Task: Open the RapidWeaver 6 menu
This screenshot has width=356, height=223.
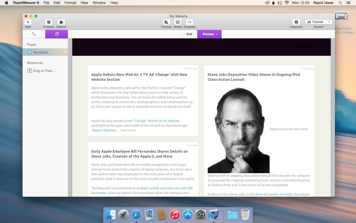Action: point(26,3)
